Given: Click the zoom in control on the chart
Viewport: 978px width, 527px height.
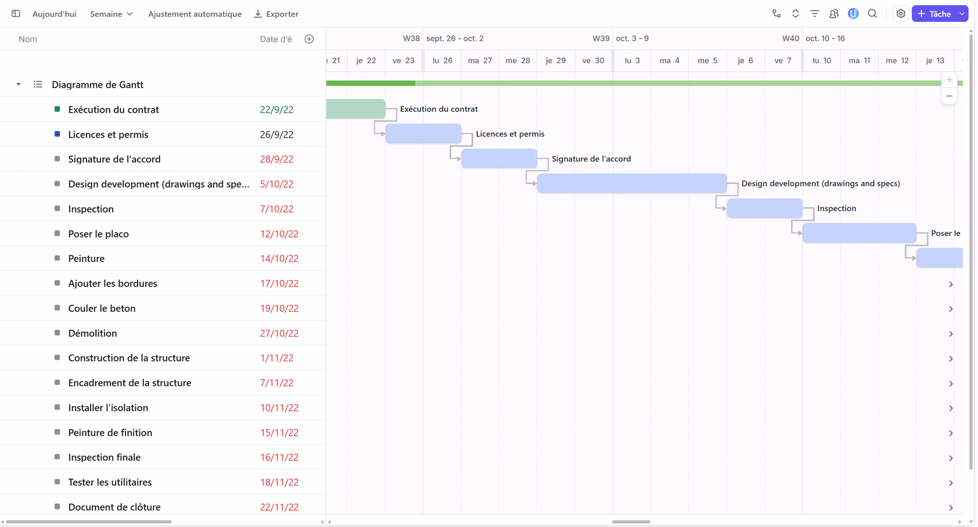Looking at the screenshot, I should point(949,80).
